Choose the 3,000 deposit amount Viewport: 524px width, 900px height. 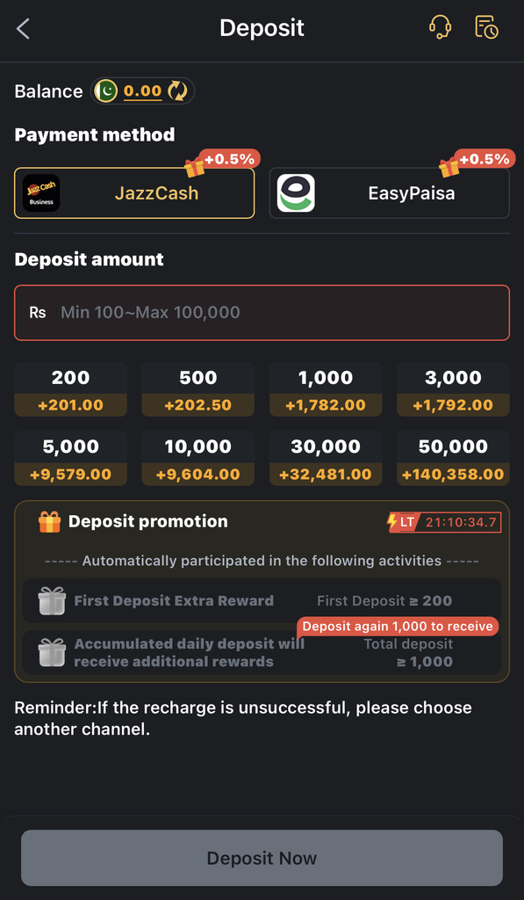[454, 389]
